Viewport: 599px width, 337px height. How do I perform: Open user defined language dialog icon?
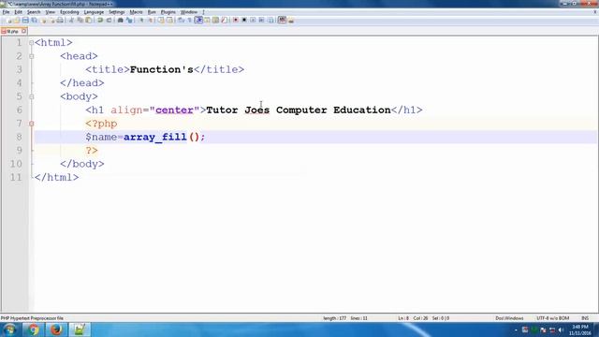click(207, 20)
